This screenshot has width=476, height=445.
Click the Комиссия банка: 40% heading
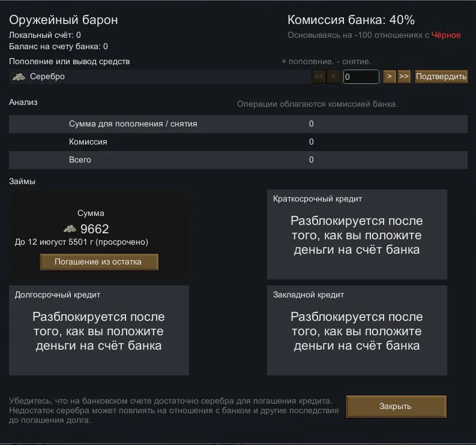[351, 20]
